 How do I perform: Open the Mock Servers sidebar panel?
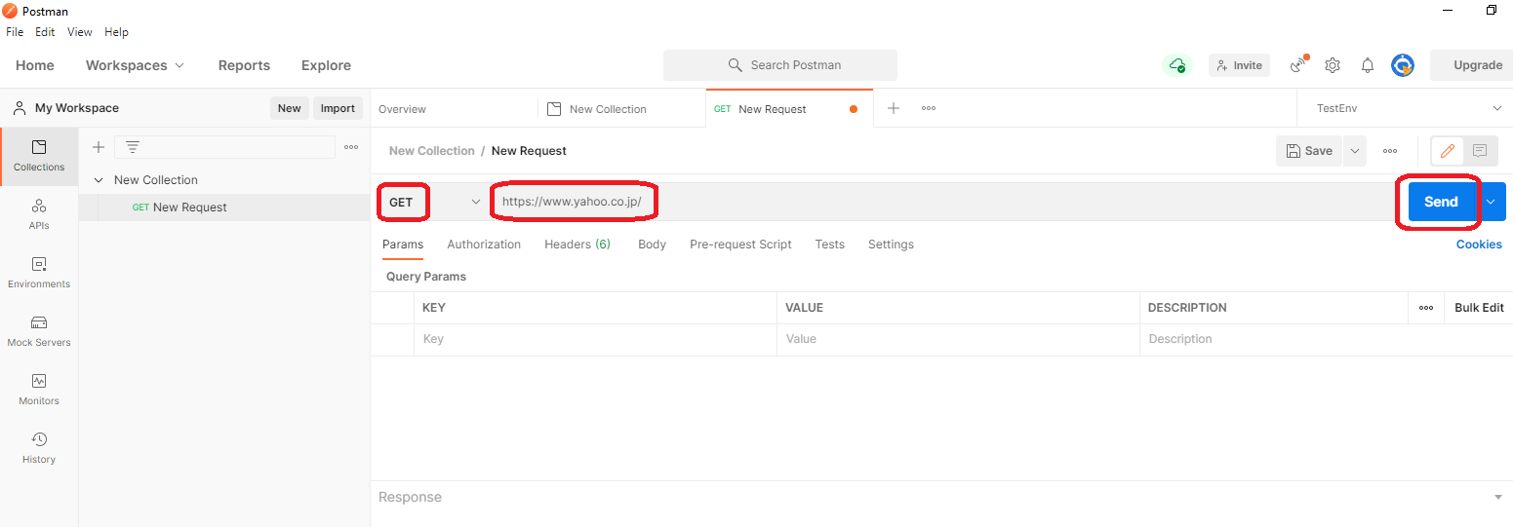(x=39, y=331)
